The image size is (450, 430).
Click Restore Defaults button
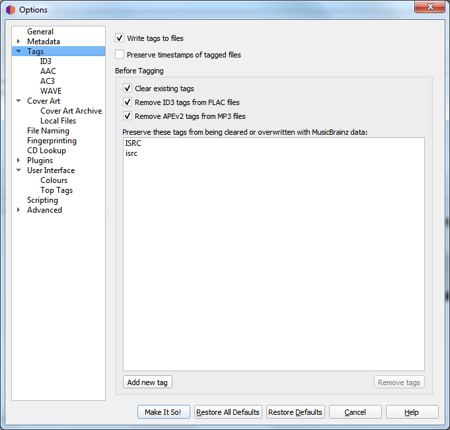[295, 412]
